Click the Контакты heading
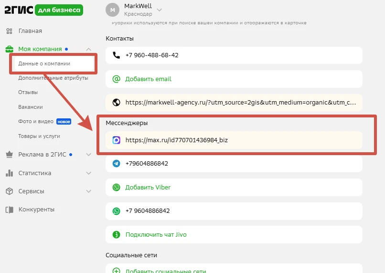Viewport: 385px width, 273px height. pos(119,39)
